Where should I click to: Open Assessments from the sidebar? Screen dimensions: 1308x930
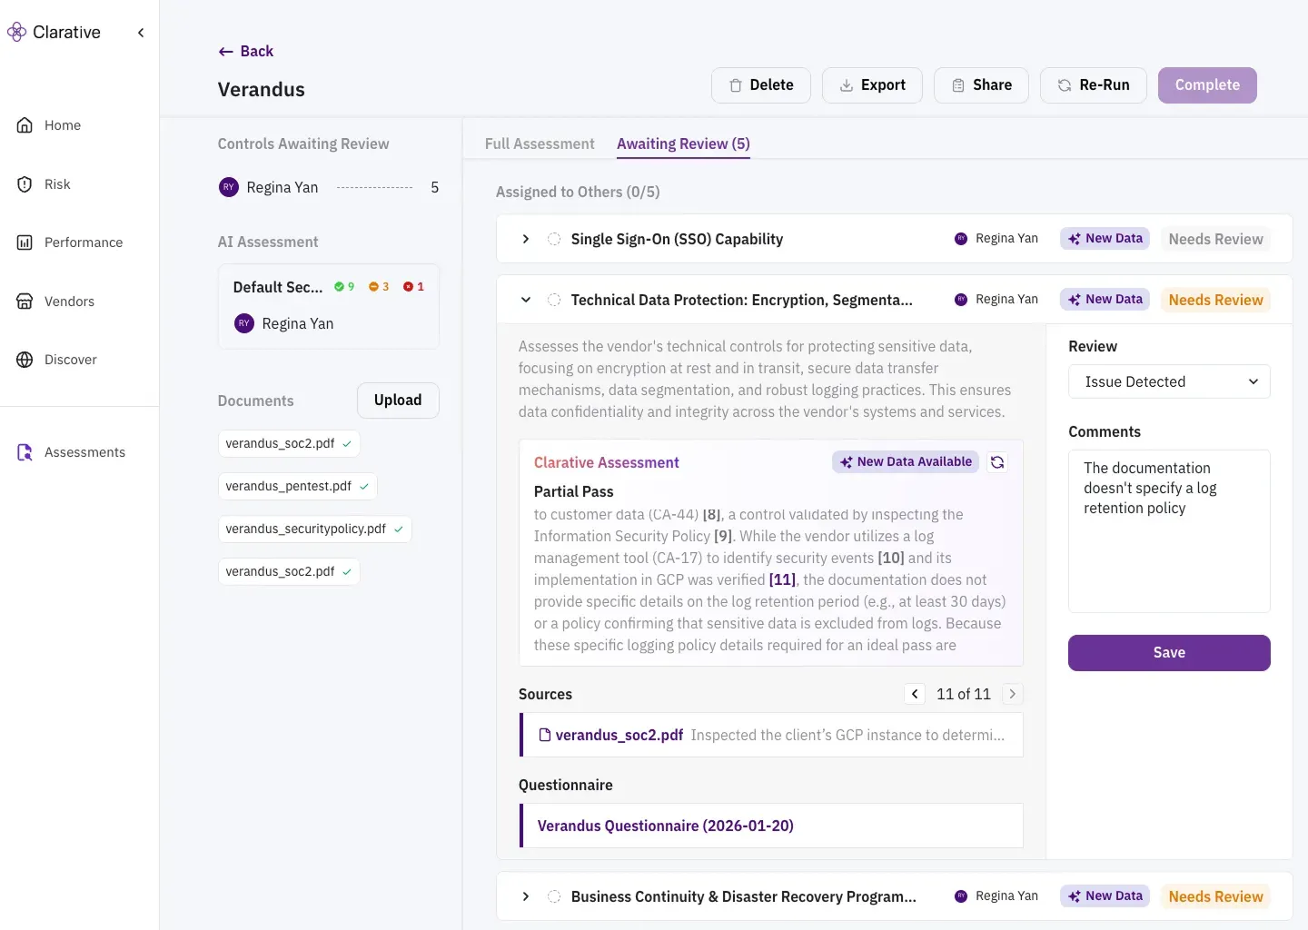click(84, 452)
